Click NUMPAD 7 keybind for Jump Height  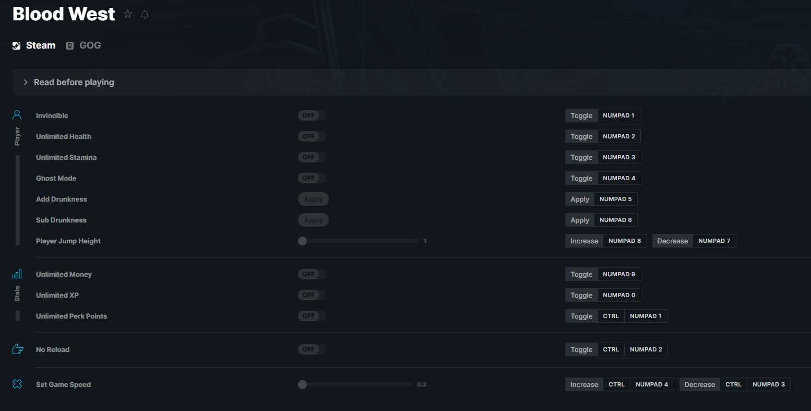(x=714, y=241)
